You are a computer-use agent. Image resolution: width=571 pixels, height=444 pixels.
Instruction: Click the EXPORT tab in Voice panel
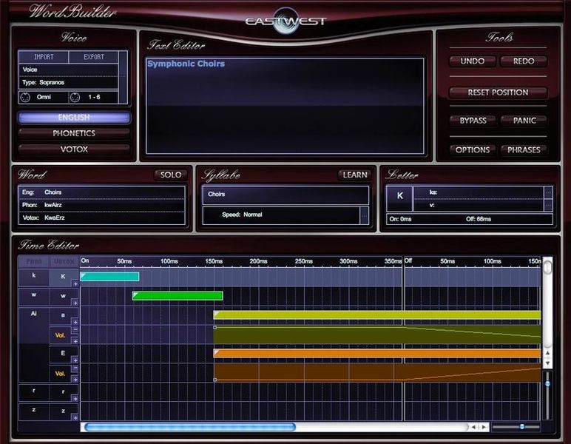[94, 57]
